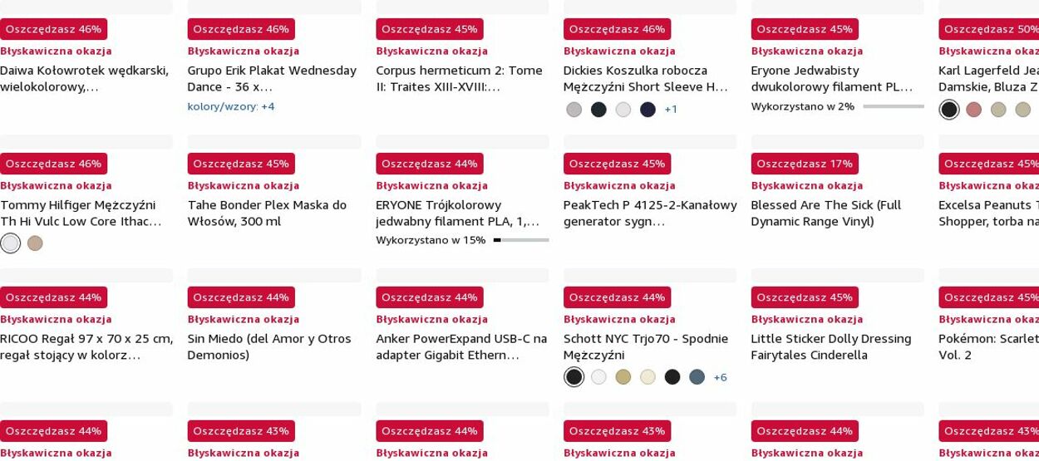Pick blue-gray swatch for Schott NYC pants
The width and height of the screenshot is (1039, 461).
point(697,377)
